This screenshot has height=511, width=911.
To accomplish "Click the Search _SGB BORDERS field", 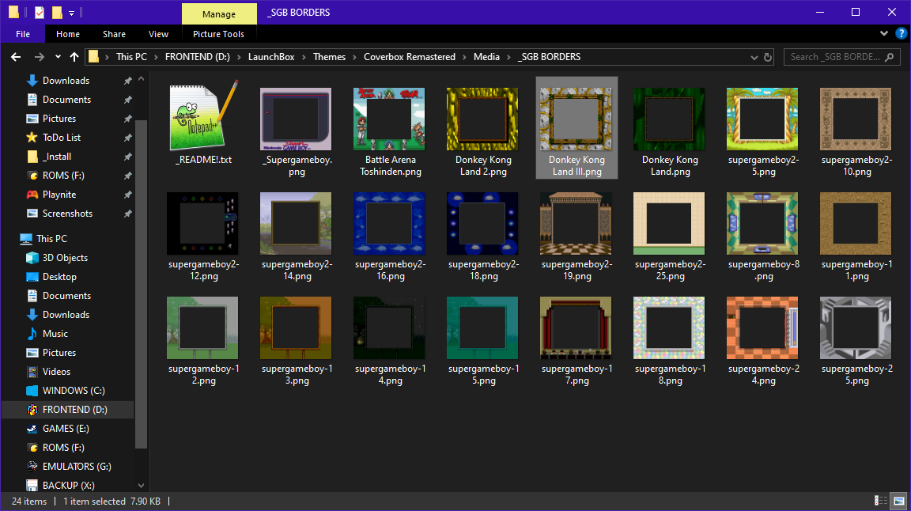I will [842, 57].
